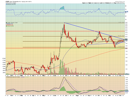
Task: Click the OSIR ticker symbol in the header
Action: tap(7, 2)
